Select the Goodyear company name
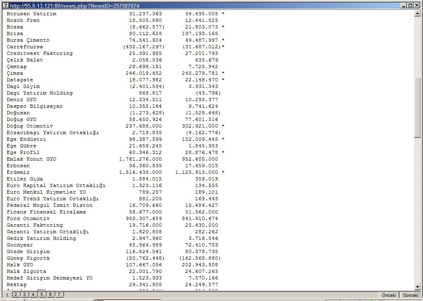 click(20, 245)
